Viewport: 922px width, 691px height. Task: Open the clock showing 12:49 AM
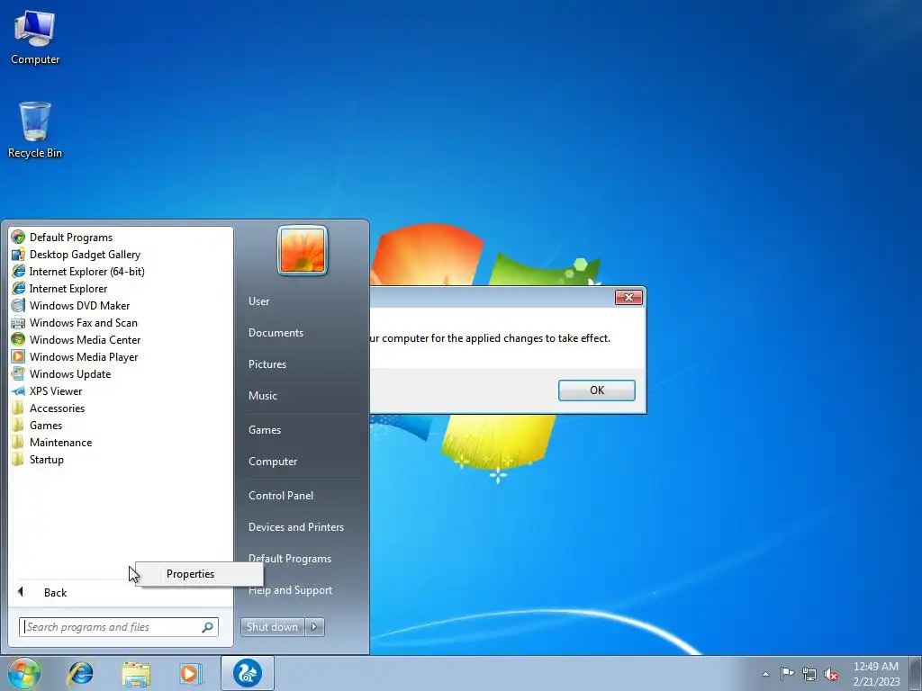tap(876, 674)
